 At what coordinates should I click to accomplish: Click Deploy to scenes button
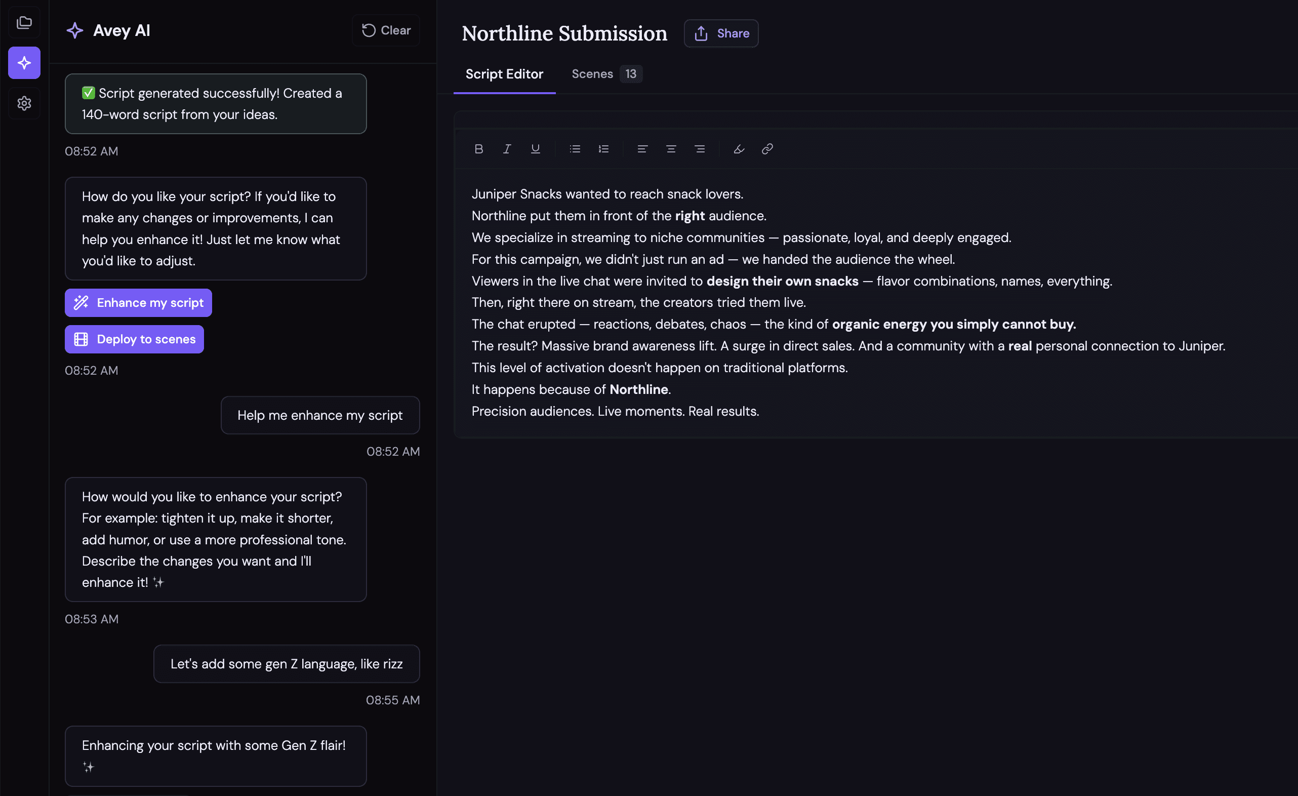tap(134, 339)
